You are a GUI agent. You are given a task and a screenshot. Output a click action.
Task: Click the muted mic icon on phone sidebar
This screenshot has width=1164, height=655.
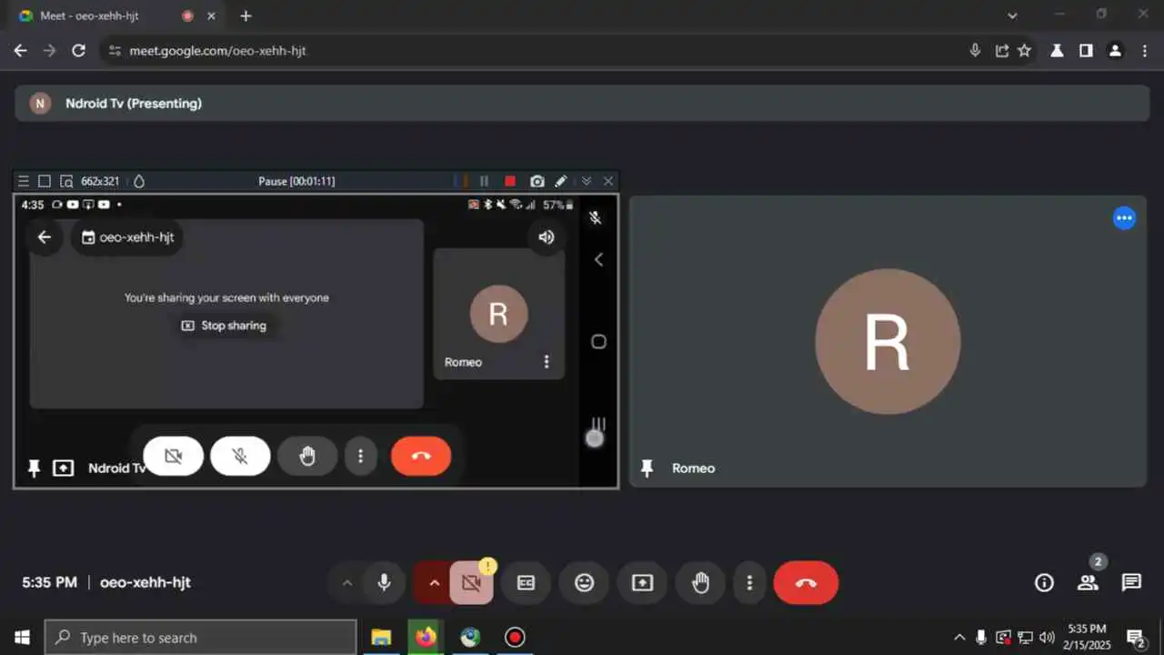pos(596,217)
